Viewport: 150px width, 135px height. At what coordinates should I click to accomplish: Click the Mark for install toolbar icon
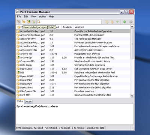pyautogui.click(x=106, y=22)
